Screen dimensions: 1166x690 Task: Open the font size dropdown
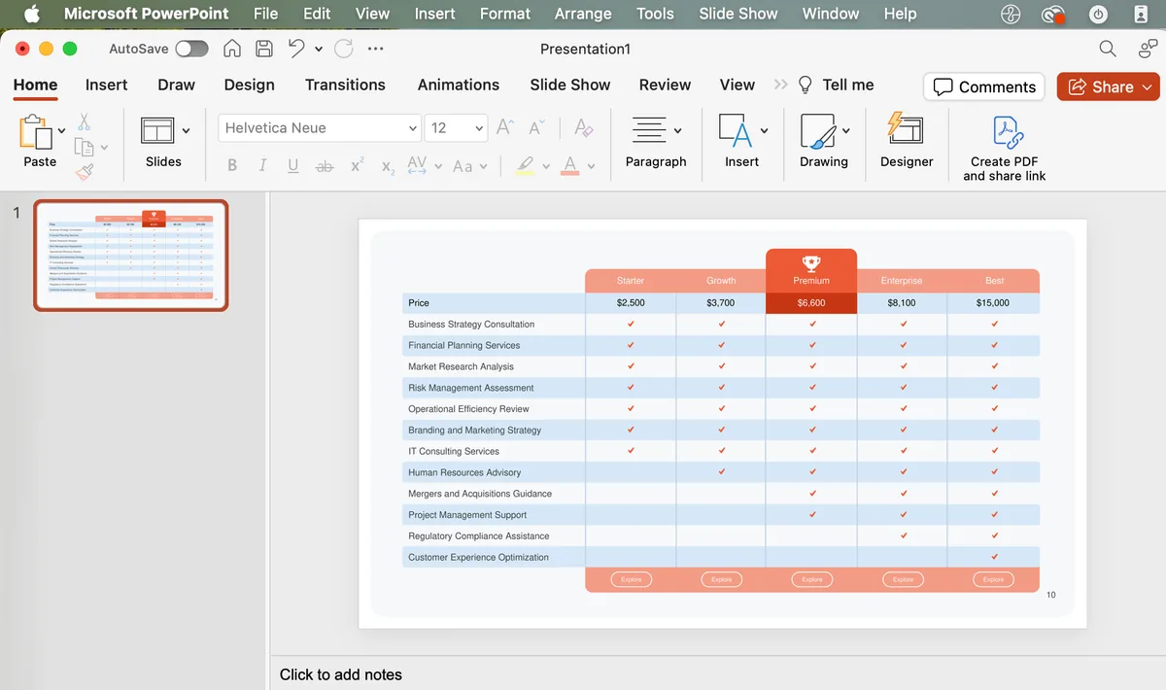[480, 127]
